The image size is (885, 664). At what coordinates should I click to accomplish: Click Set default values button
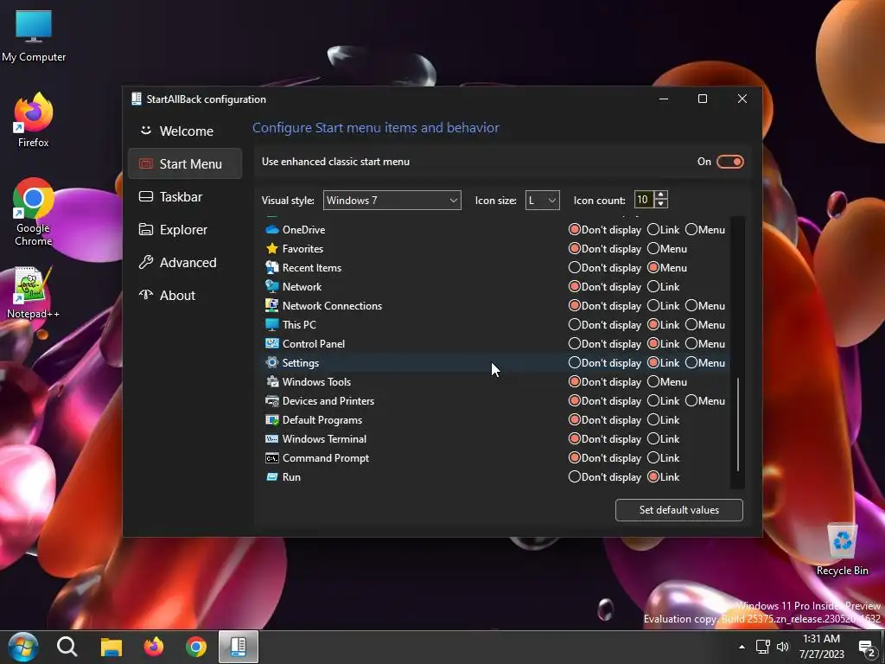click(x=679, y=510)
